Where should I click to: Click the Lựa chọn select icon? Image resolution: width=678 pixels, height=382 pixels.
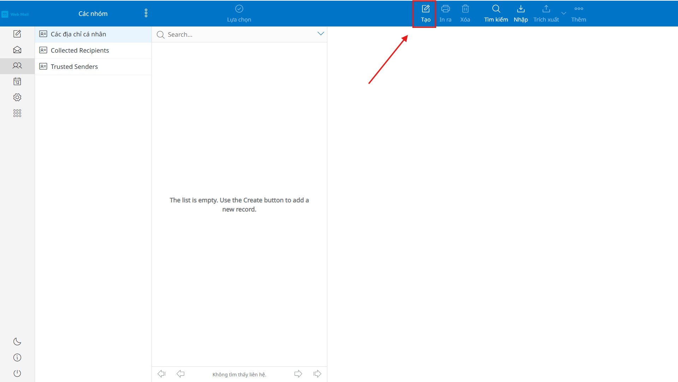239,9
